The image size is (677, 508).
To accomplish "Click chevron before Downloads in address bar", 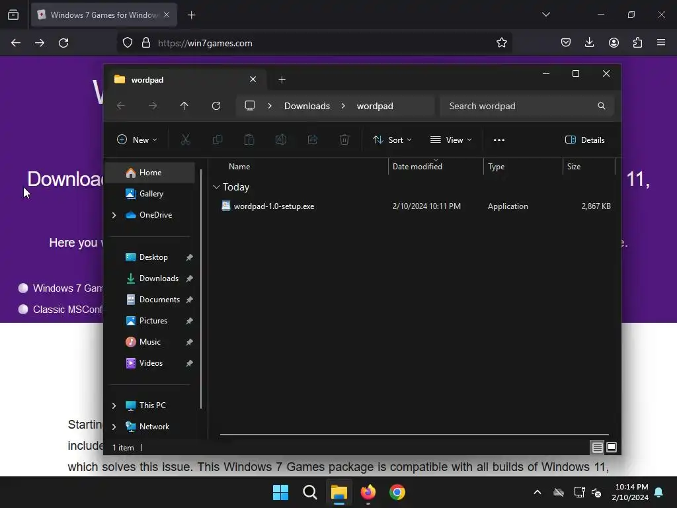I will click(x=270, y=106).
